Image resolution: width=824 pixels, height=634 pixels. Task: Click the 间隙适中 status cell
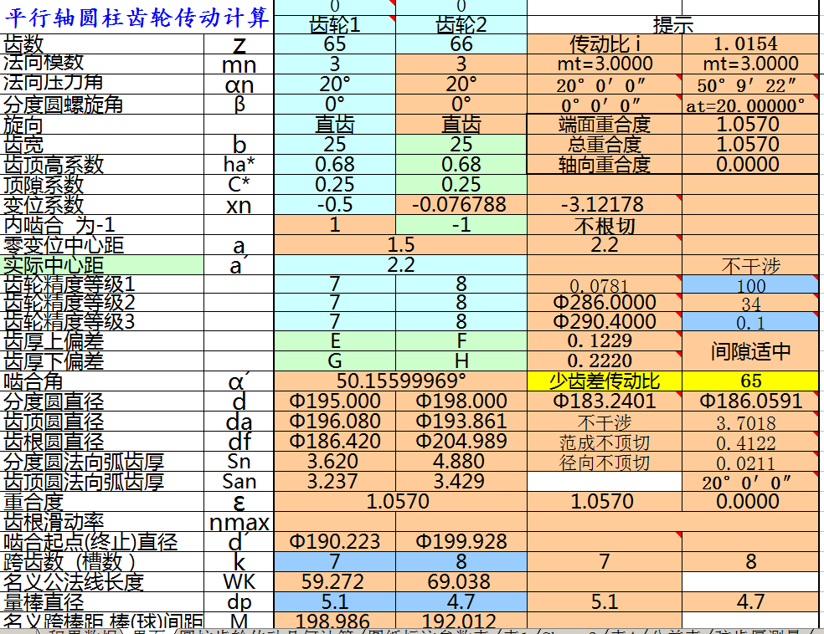[x=750, y=351]
